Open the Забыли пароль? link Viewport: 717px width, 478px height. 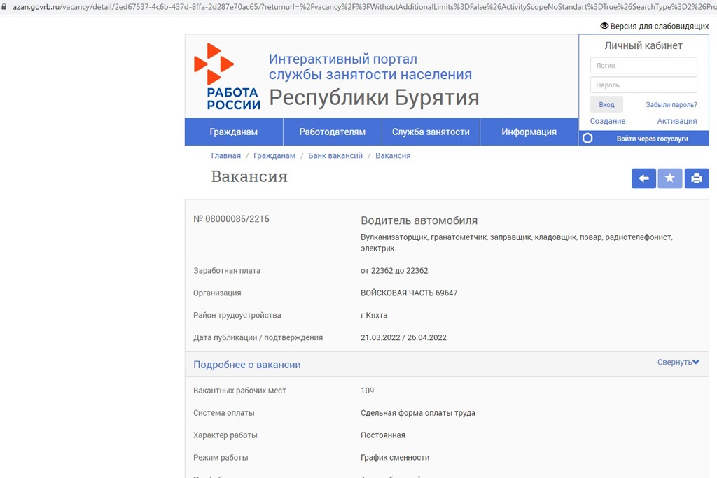click(x=671, y=105)
